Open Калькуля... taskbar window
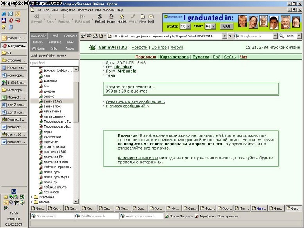 click(14, 68)
